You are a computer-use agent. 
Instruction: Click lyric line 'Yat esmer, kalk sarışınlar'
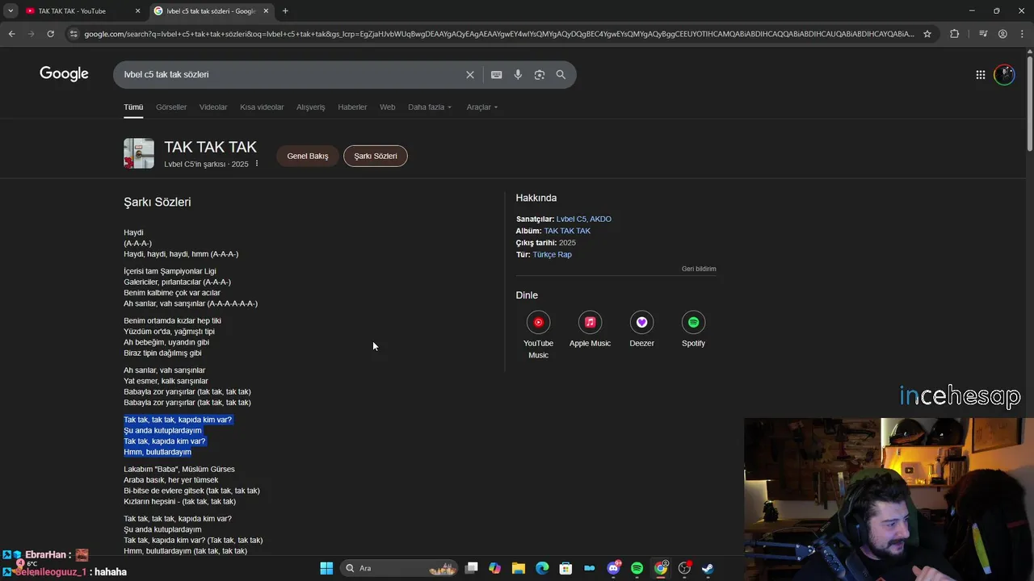tap(166, 381)
